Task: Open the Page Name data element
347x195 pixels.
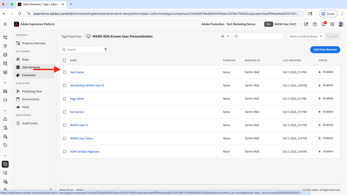Action: coord(77,98)
